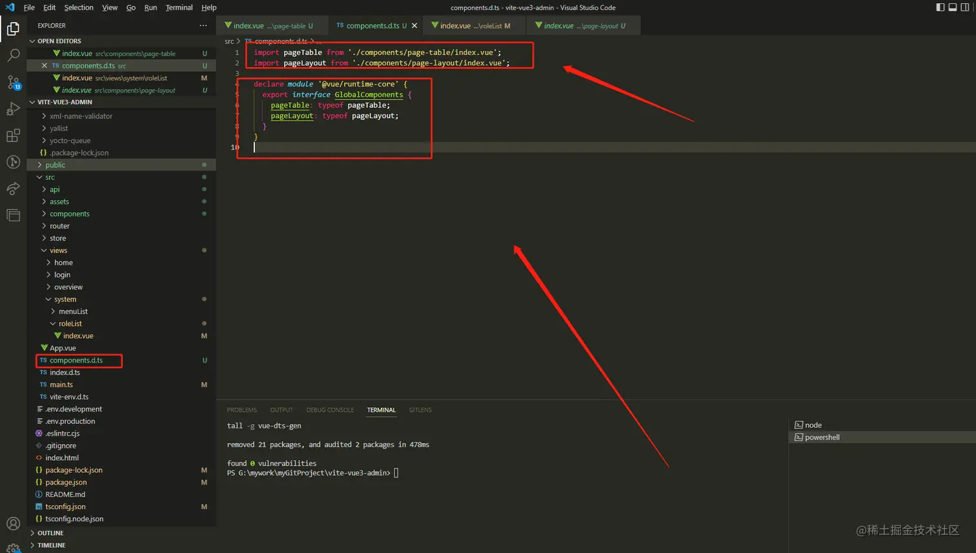Open Help menu
This screenshot has width=976, height=553.
coord(208,7)
